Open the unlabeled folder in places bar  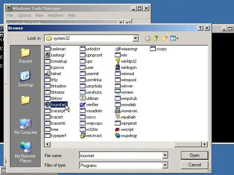point(26,100)
